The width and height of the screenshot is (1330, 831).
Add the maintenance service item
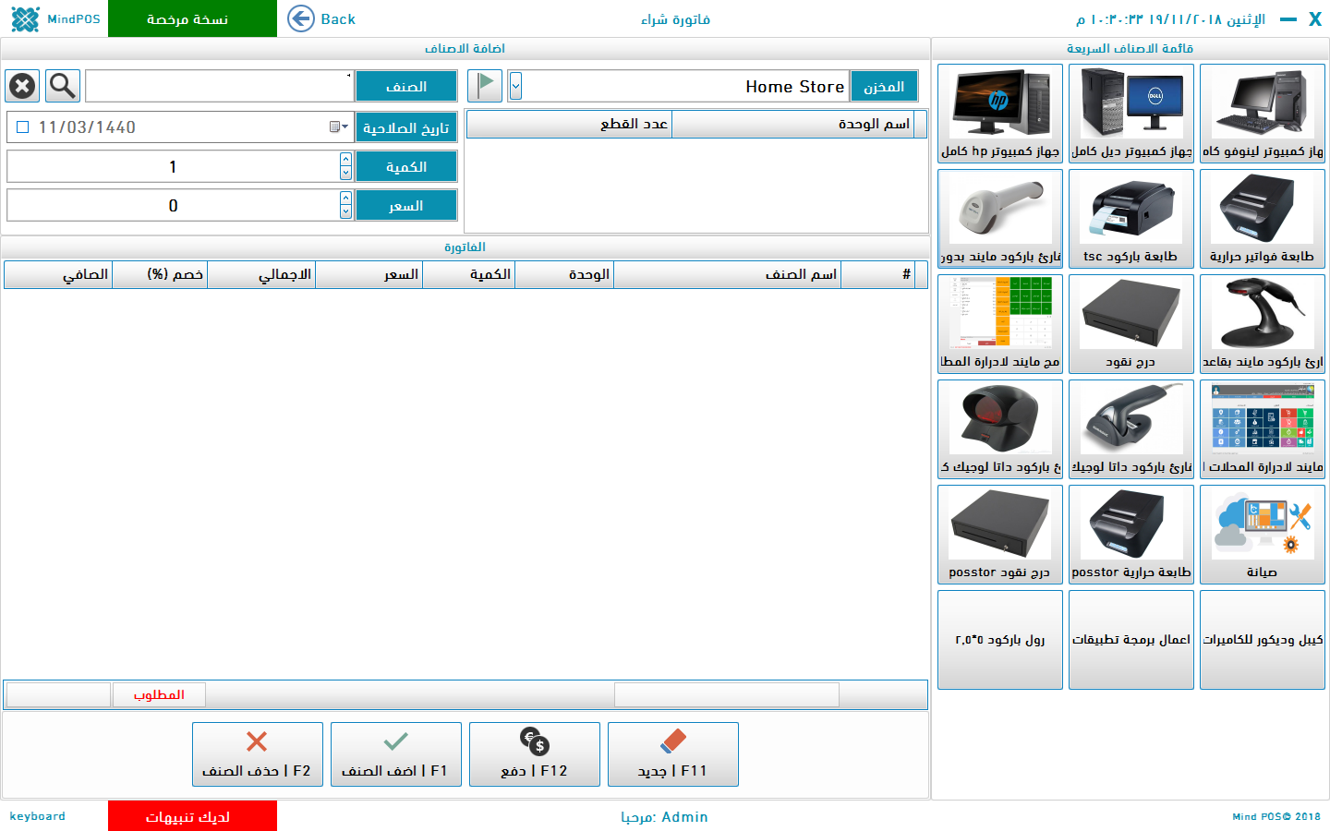1262,535
